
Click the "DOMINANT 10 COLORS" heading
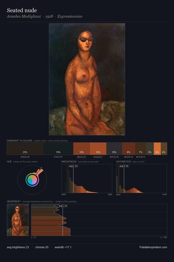[20, 141]
